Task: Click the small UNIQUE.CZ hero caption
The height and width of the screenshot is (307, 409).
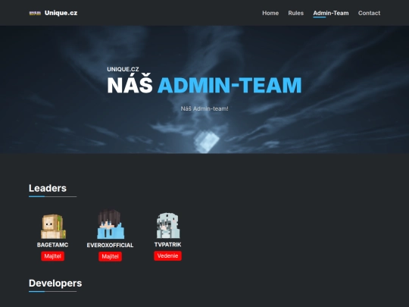Action: [x=123, y=69]
